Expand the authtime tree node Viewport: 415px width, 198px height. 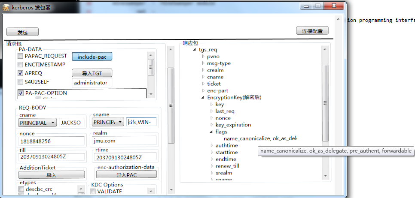click(212, 145)
